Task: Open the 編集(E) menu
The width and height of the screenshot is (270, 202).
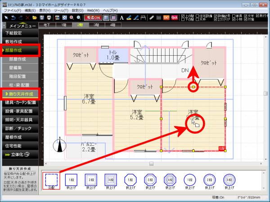Action: [x=30, y=10]
